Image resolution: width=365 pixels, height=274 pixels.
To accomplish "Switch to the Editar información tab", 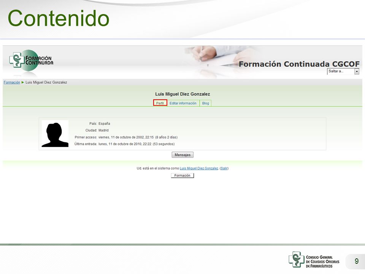I will click(x=183, y=103).
